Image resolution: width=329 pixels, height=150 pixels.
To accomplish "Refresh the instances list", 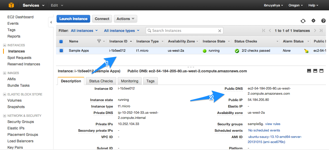I will pos(303,21).
